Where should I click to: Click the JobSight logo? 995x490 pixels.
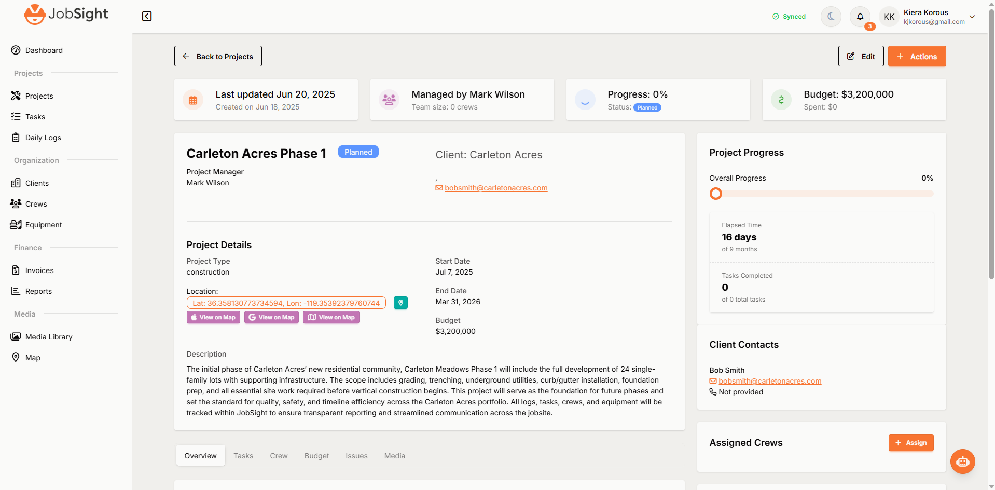click(x=66, y=15)
